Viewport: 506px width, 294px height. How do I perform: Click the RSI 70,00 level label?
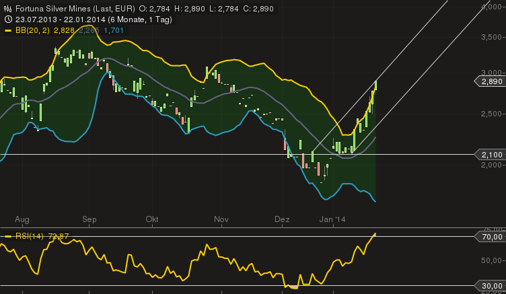493,237
